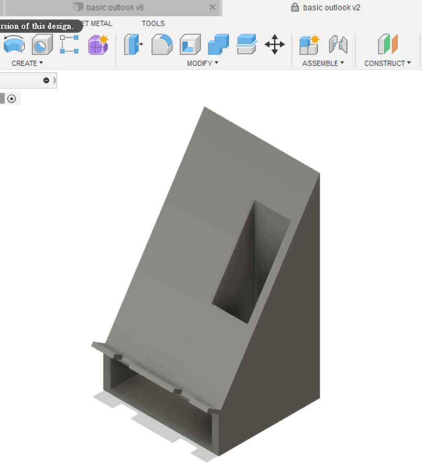422x463 pixels.
Task: Open the ASSEMBLE dropdown menu
Action: (323, 63)
